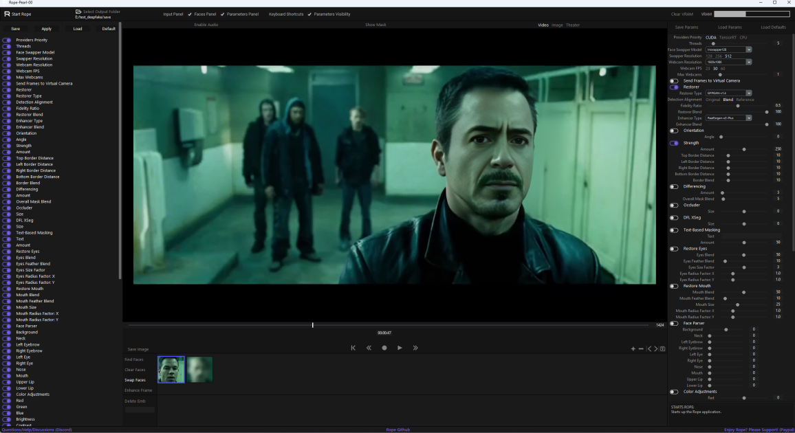Open the Rope Github link
This screenshot has height=433, width=795.
click(x=397, y=430)
